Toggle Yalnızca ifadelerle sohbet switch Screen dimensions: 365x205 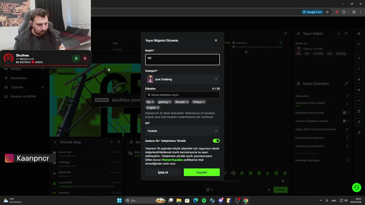tap(345, 121)
